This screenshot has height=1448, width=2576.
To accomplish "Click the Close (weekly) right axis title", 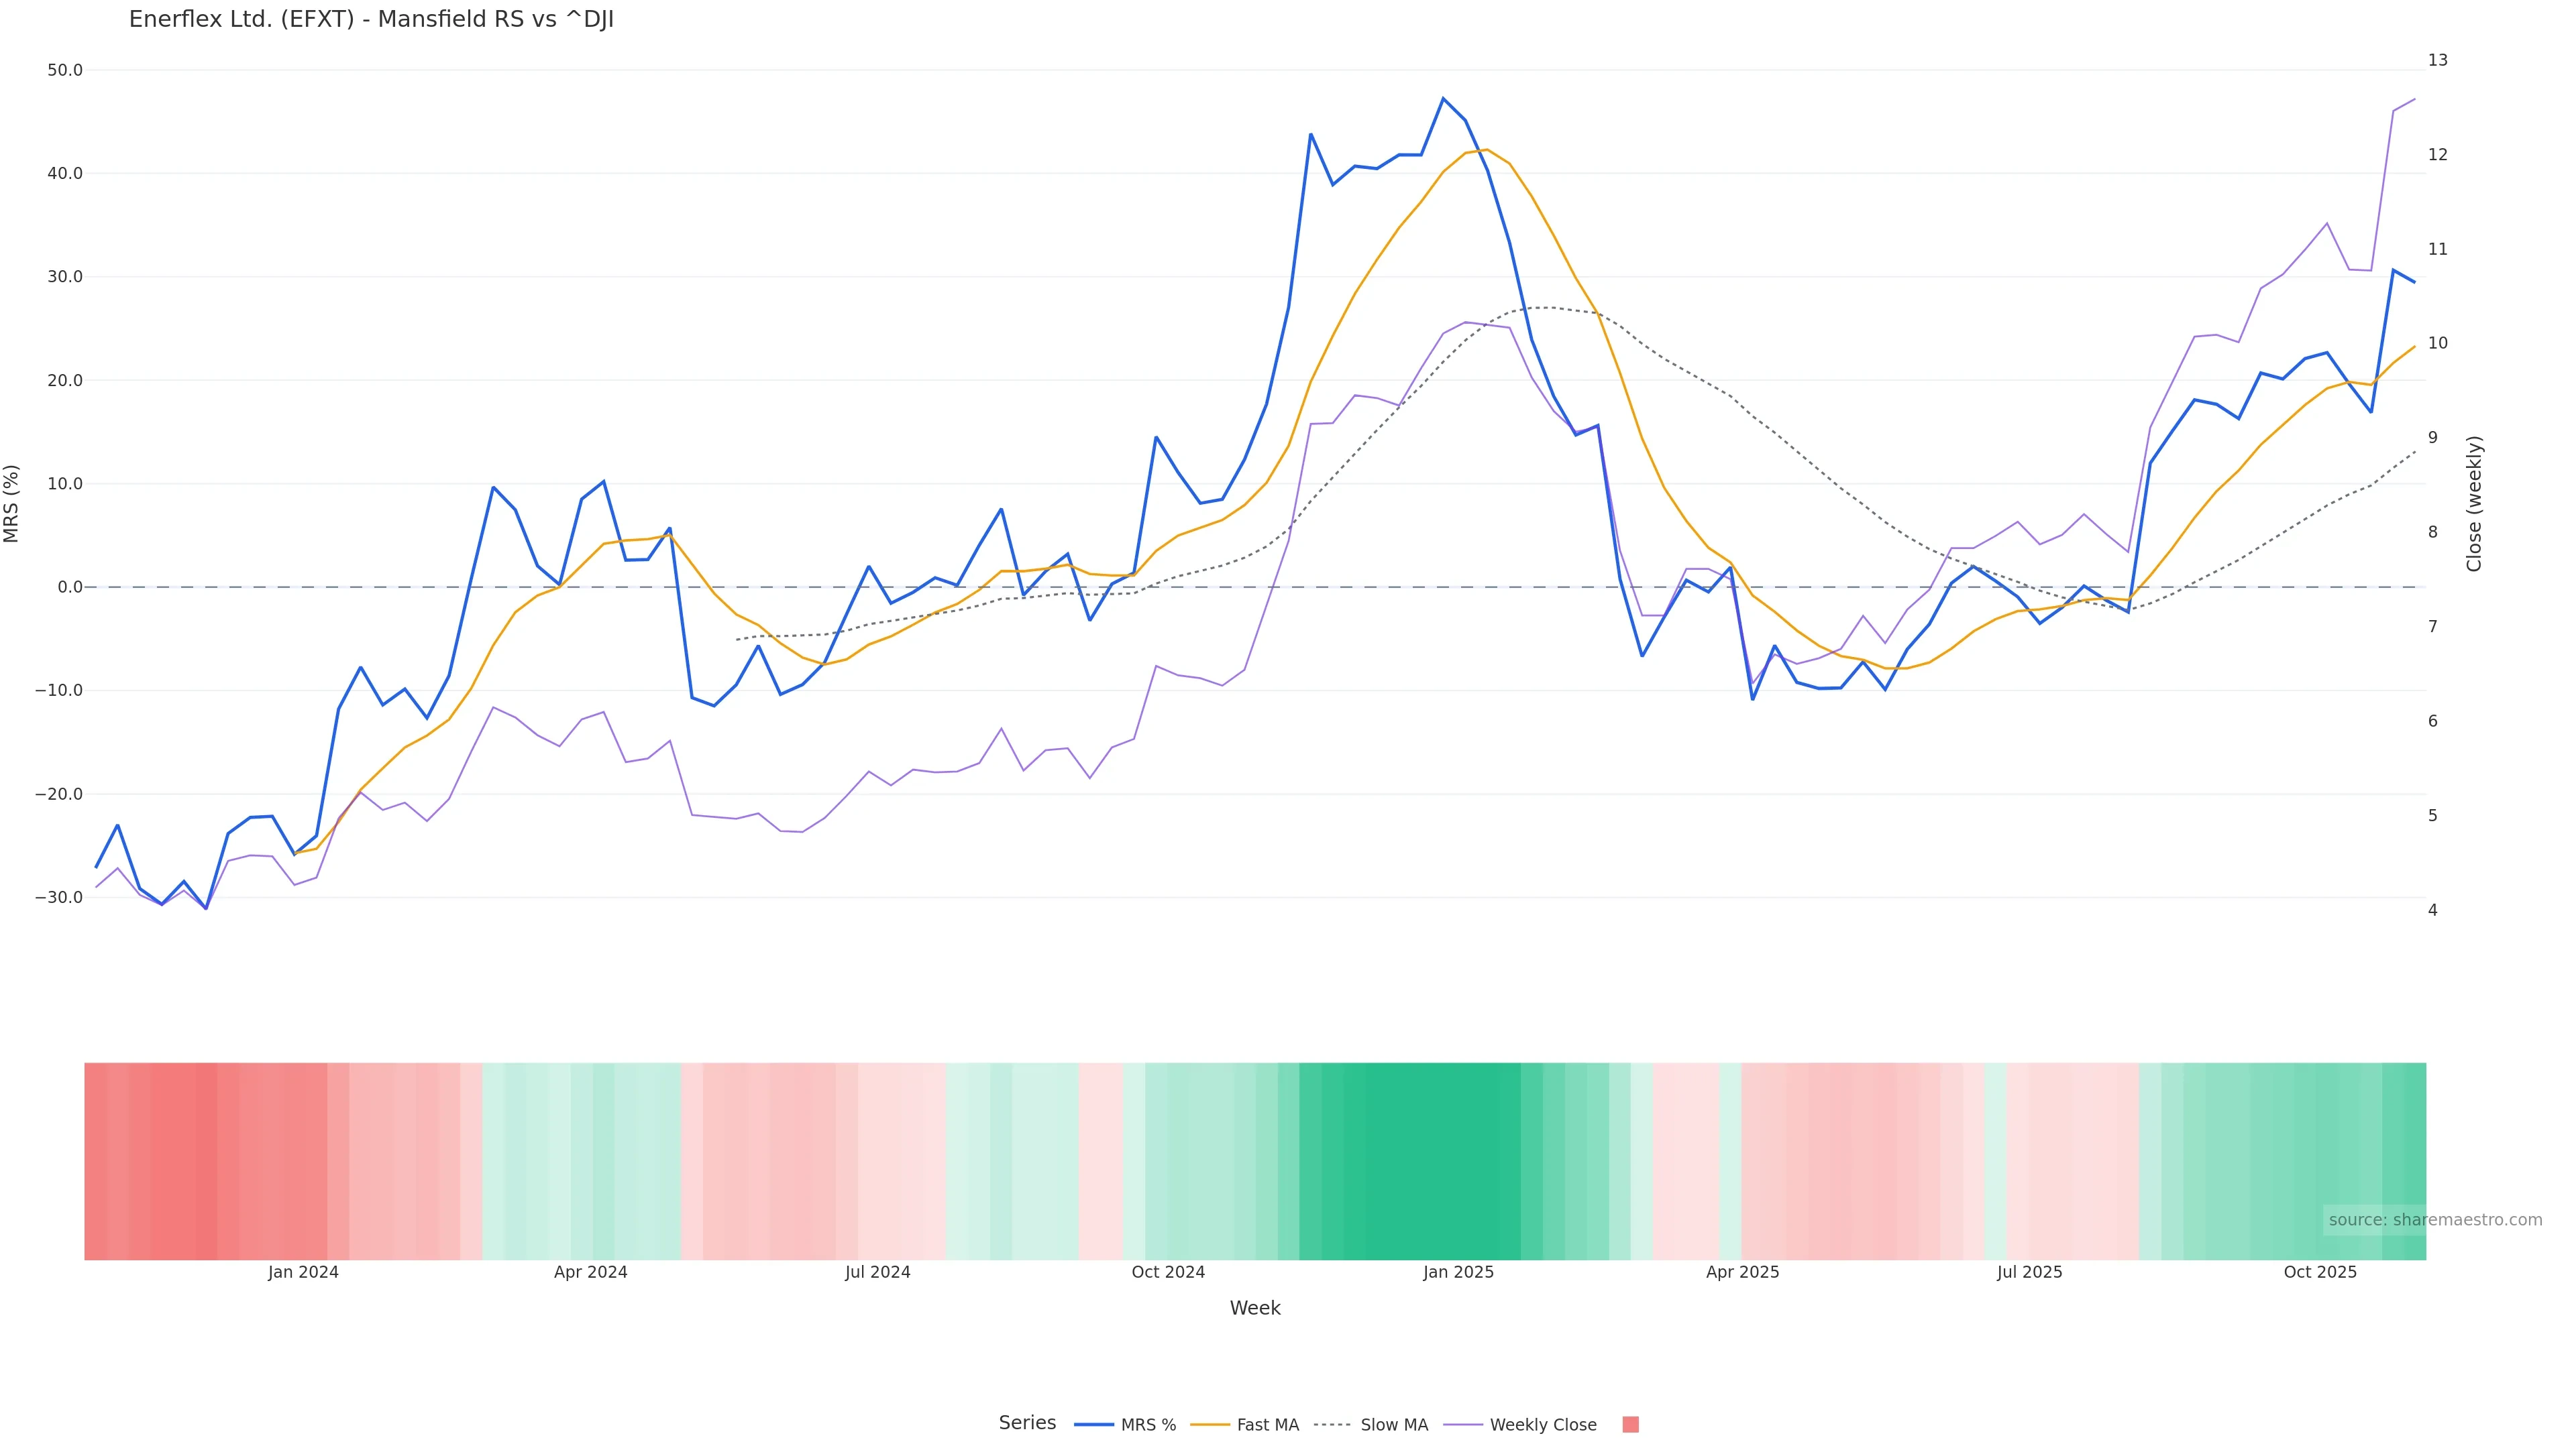I will 2474,503.
